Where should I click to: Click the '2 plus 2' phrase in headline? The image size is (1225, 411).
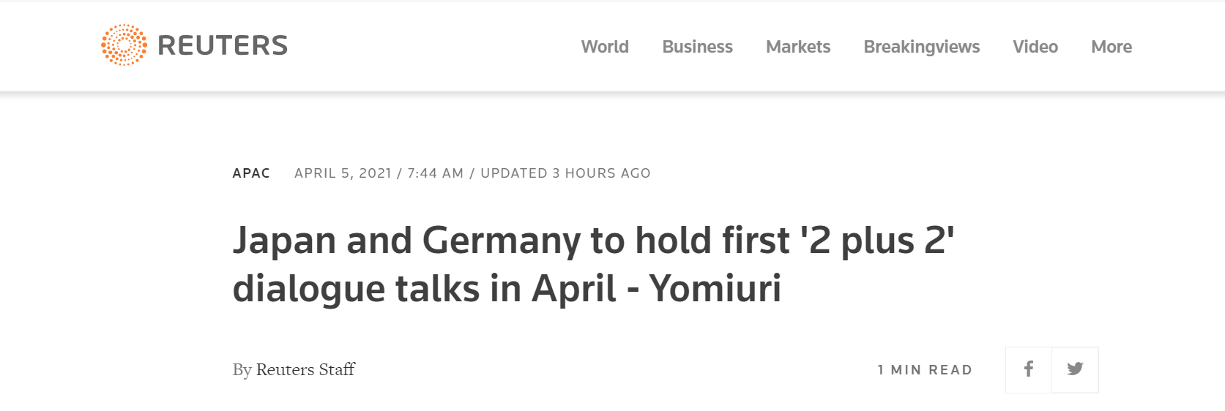[x=877, y=241]
